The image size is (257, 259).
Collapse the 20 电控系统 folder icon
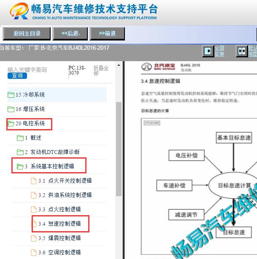(x=11, y=124)
